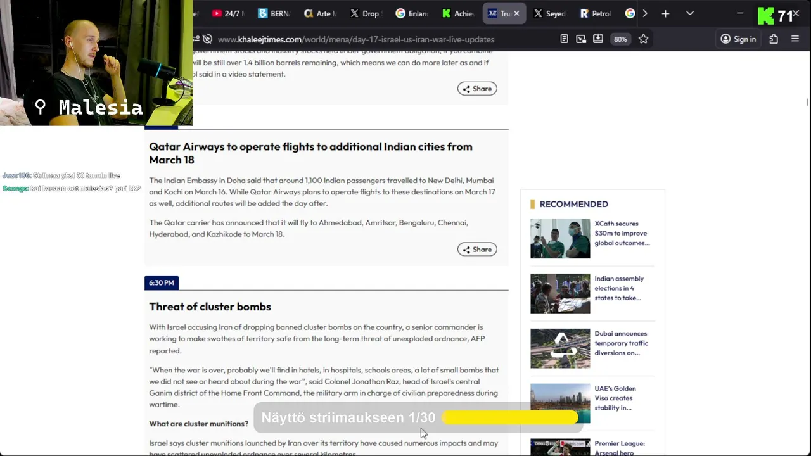Share the Qatar Airways flights article
This screenshot has width=811, height=456.
pos(477,250)
